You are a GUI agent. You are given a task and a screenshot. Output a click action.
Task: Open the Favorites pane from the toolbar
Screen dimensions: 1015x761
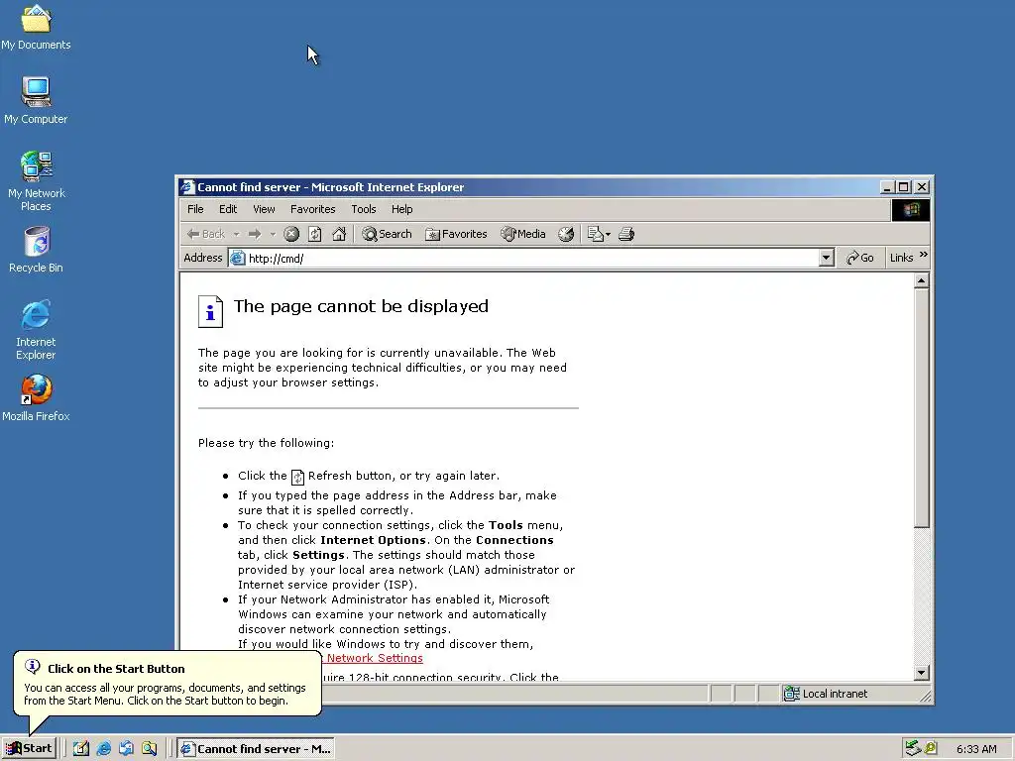(456, 234)
